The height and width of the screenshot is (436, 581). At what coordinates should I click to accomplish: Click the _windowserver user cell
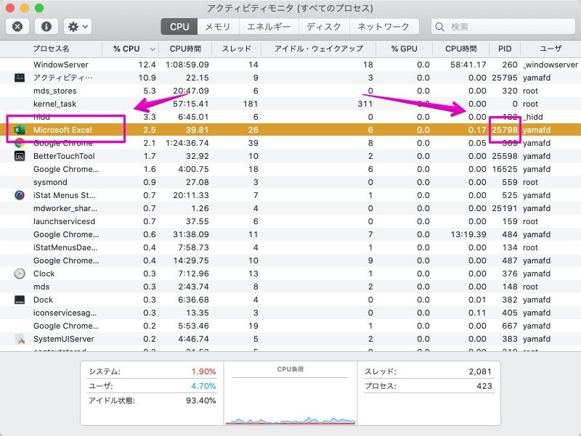coord(550,65)
